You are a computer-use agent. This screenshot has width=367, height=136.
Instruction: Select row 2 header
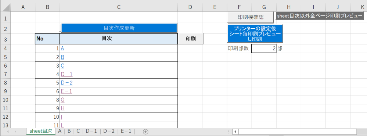tap(6, 29)
